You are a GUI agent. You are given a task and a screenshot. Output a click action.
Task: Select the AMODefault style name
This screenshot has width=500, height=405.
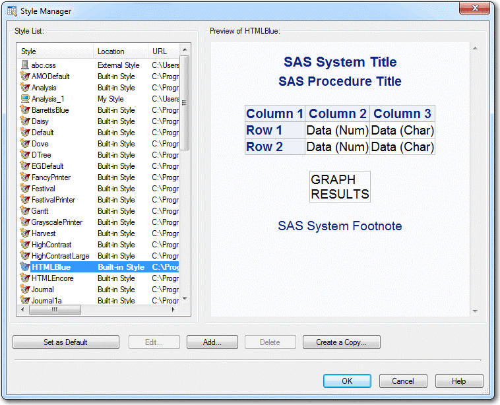point(50,77)
